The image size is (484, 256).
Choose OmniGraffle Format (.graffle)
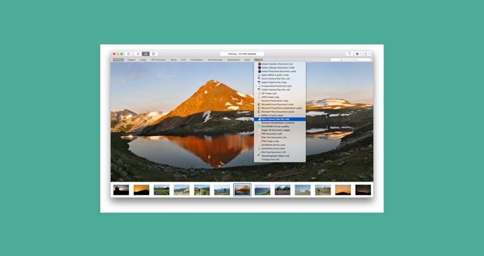click(280, 127)
